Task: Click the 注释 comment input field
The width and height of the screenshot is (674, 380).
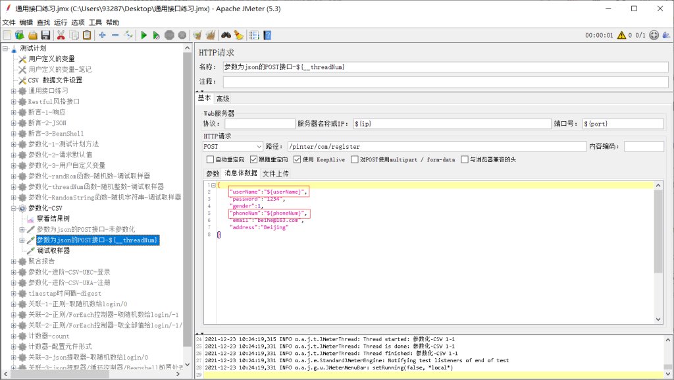Action: tap(446, 82)
